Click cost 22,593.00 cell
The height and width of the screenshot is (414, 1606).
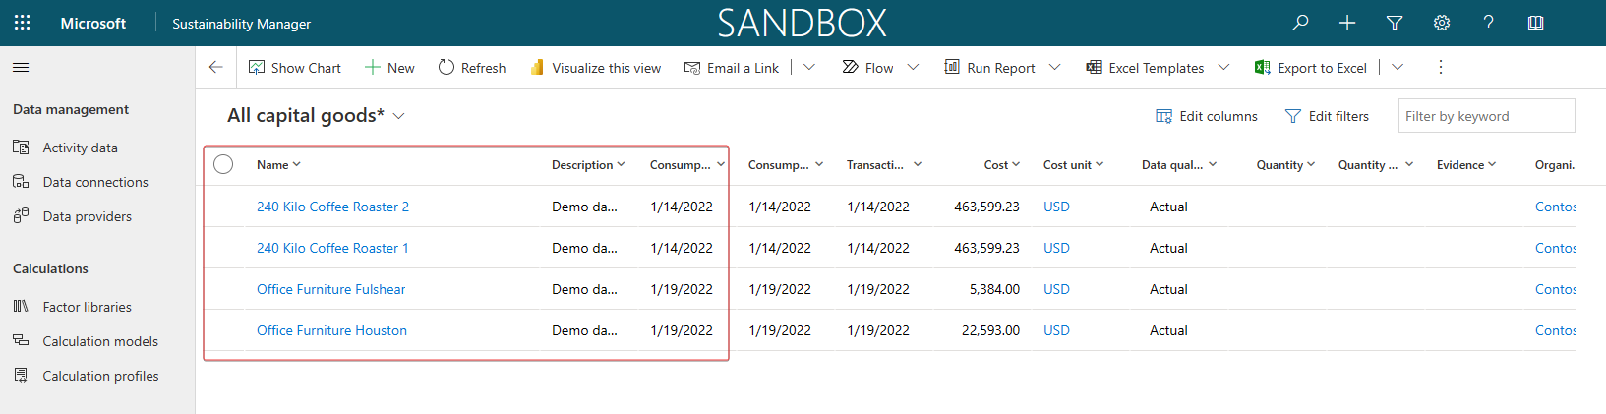coord(990,330)
